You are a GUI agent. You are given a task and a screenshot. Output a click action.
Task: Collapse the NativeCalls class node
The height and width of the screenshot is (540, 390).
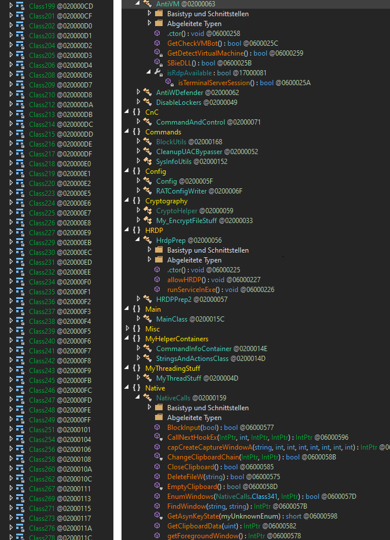click(138, 398)
